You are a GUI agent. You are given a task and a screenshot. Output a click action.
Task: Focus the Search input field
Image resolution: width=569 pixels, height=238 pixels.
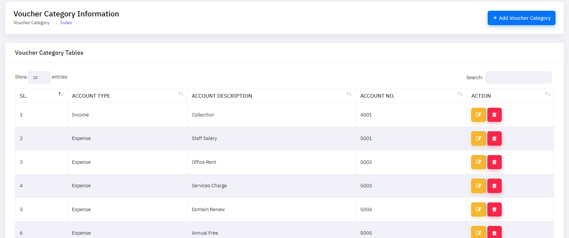518,78
